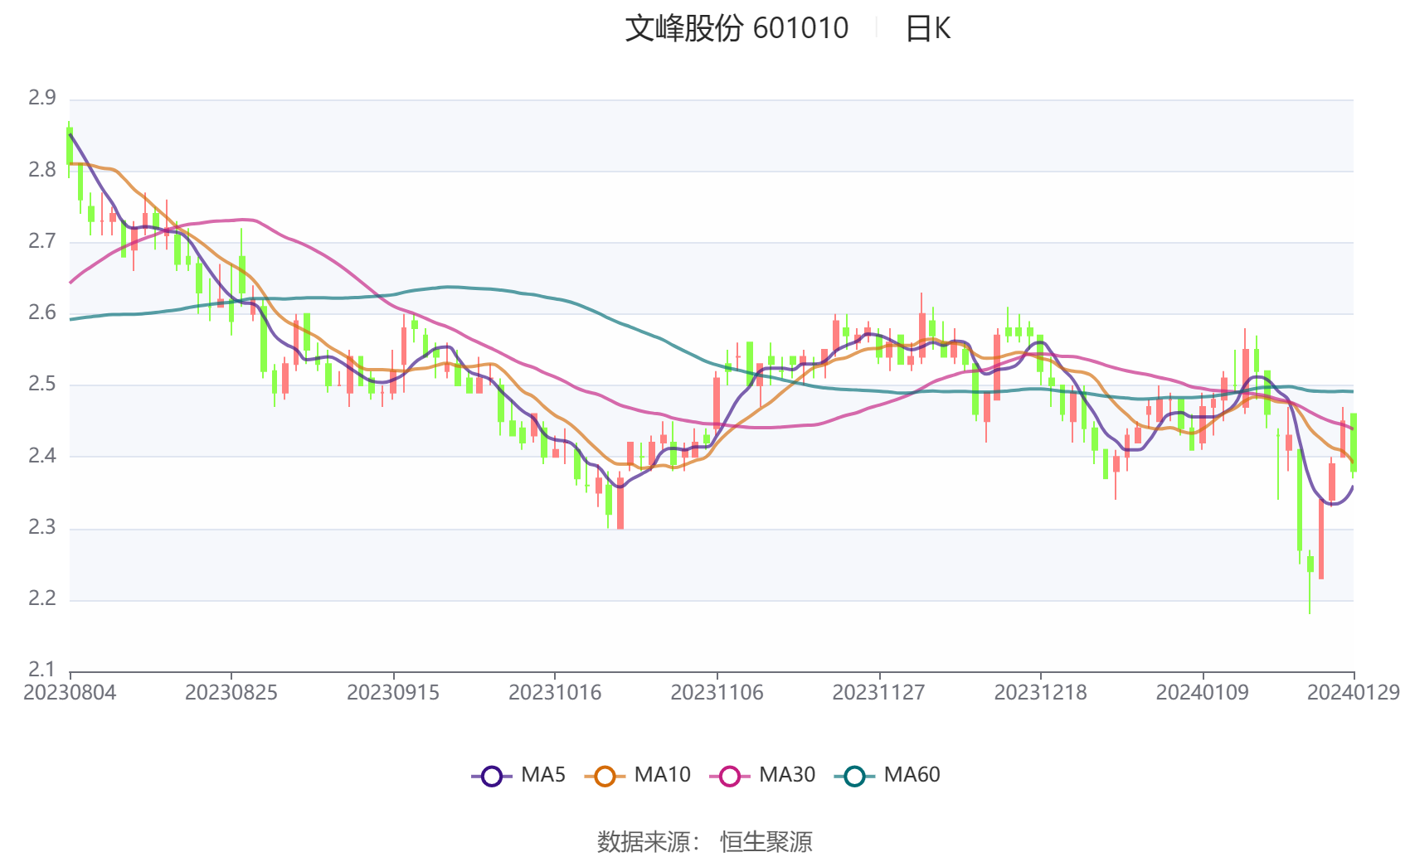The height and width of the screenshot is (857, 1410).
Task: Disable the MA60 series via its text label
Action: [912, 775]
